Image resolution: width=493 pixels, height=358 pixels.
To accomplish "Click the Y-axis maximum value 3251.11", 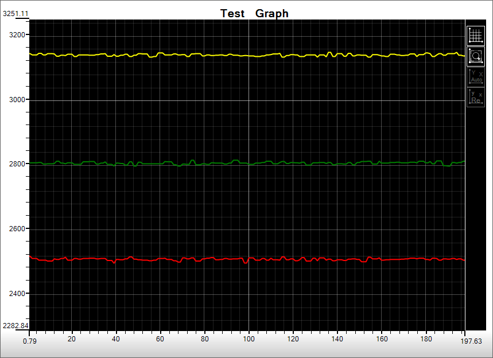I will point(15,14).
